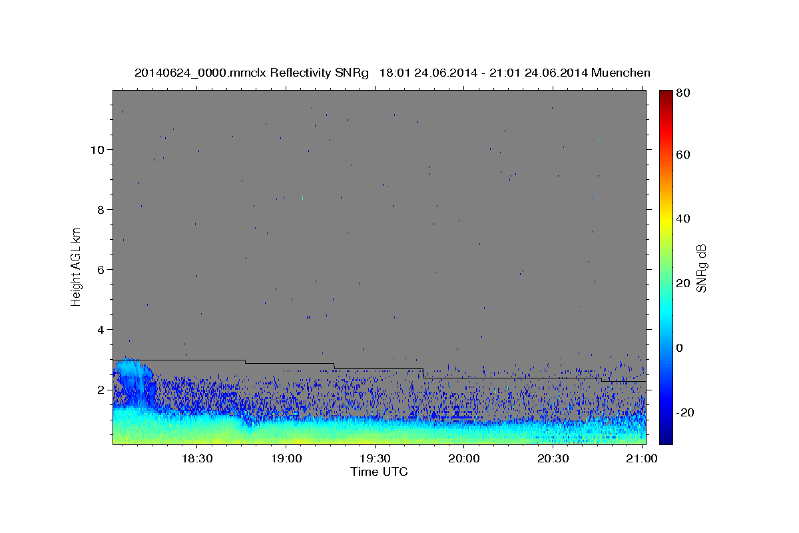
Task: Click the colorbar value 0
Action: click(680, 348)
